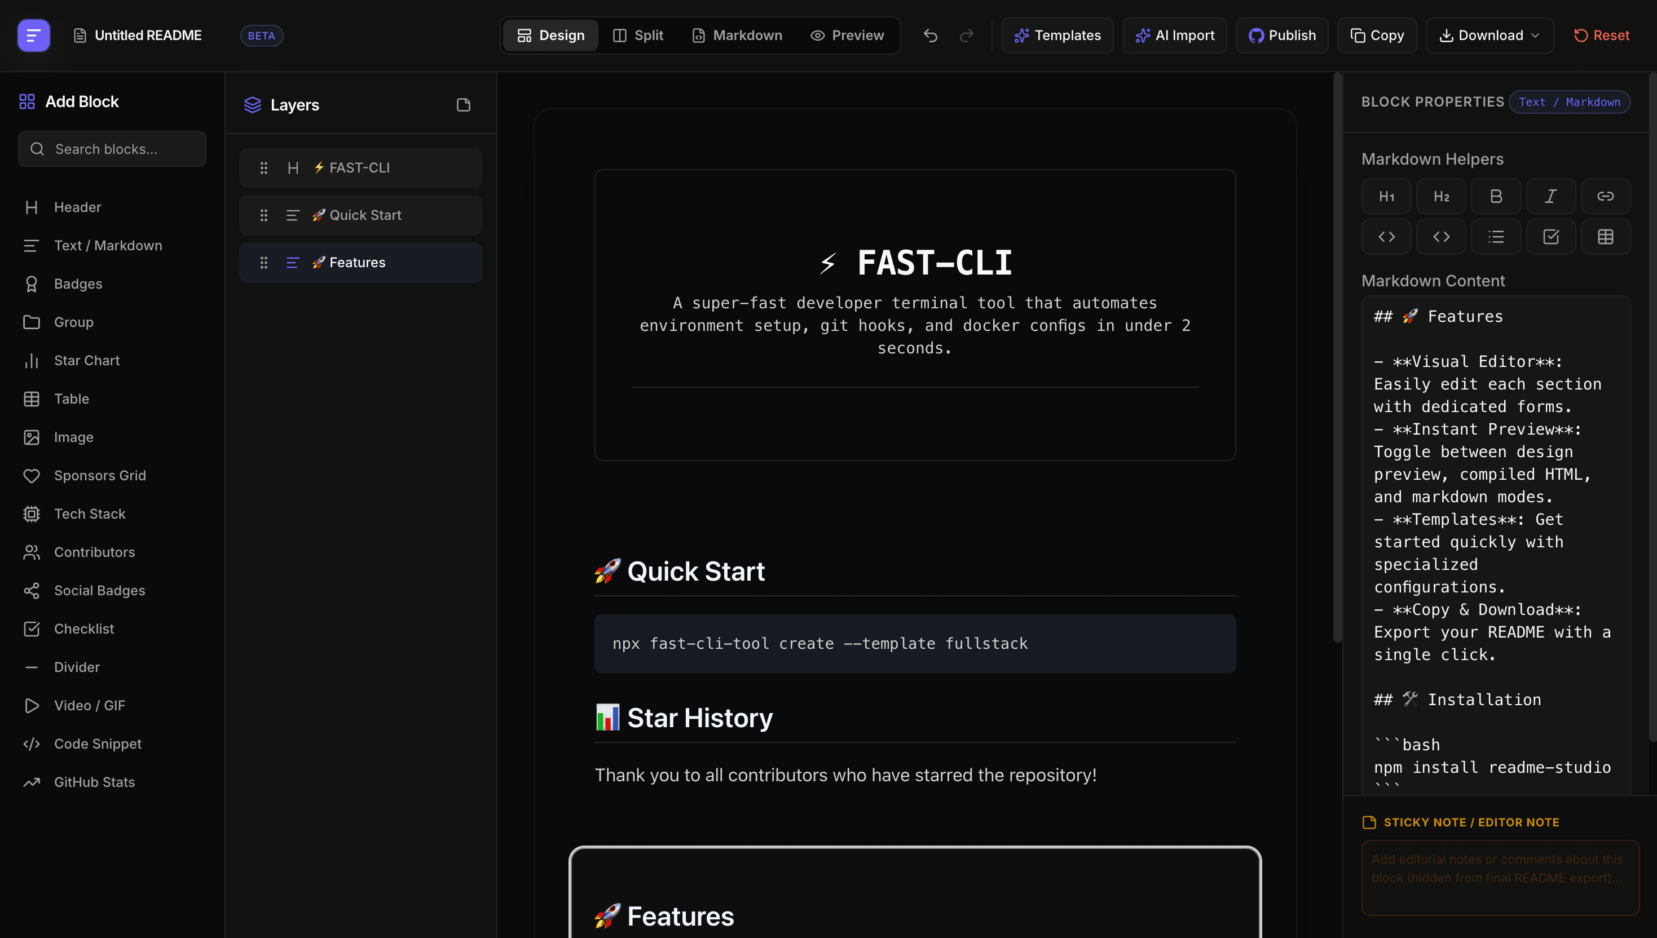Select the Star History heading on canvas
Viewport: 1657px width, 938px height.
[684, 718]
